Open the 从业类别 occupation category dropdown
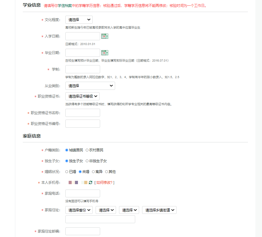Screen dimensions: 262x237 (x=90, y=86)
